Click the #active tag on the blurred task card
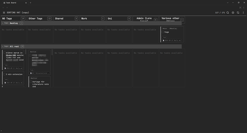Viewport: 247px width, 133px height. pyautogui.click(x=33, y=52)
